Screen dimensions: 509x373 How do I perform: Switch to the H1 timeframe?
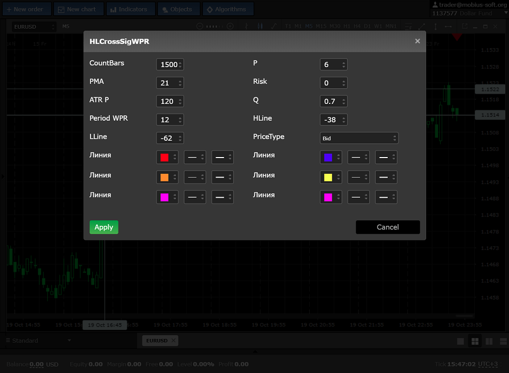(x=347, y=27)
